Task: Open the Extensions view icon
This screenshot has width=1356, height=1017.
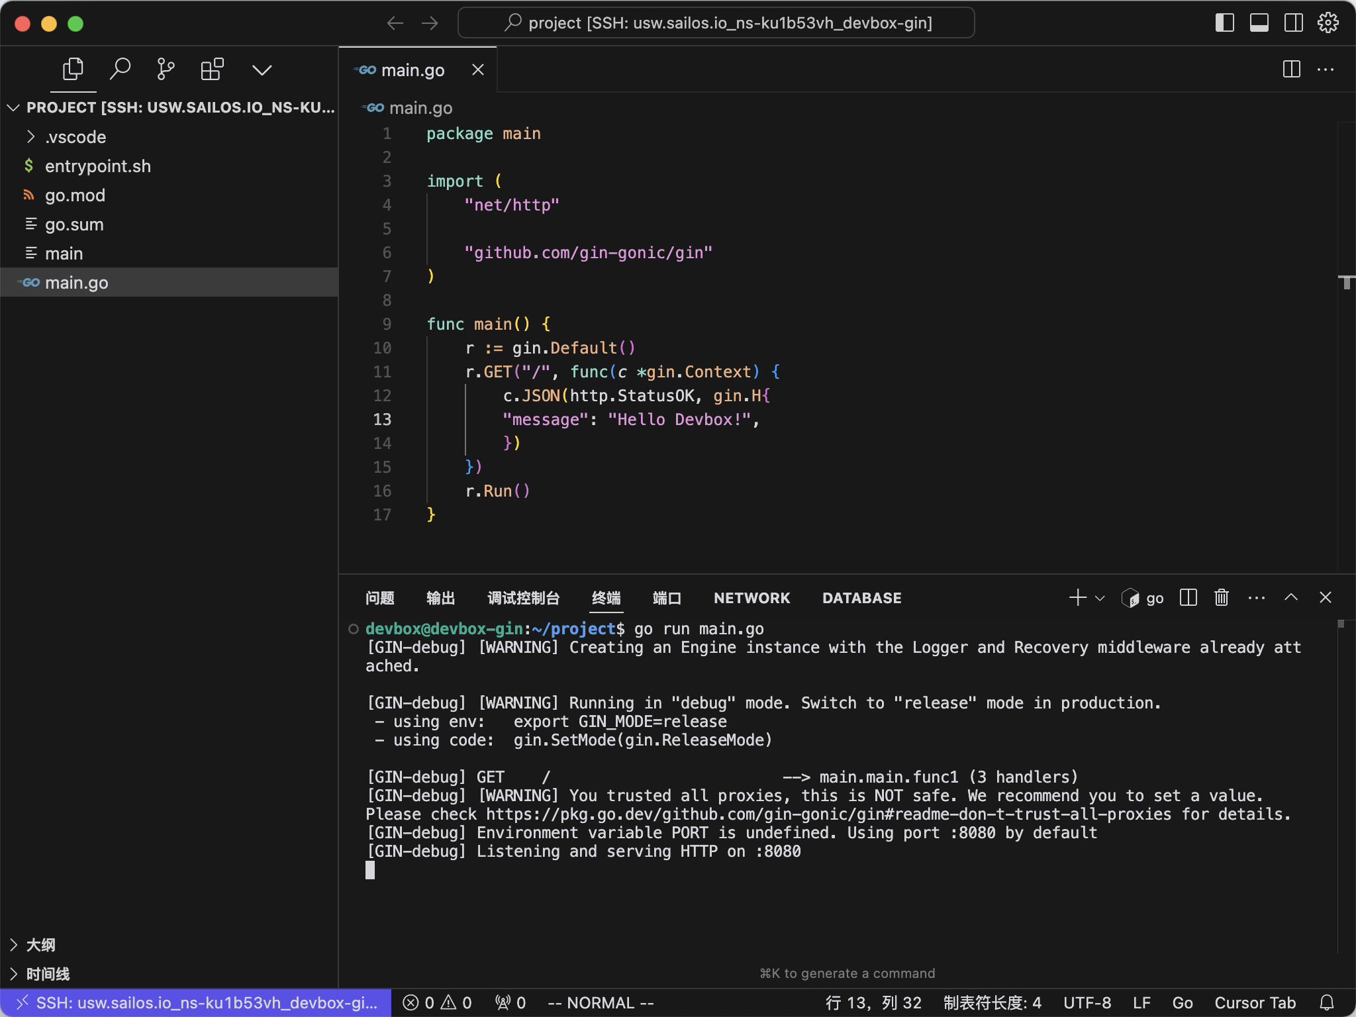Action: 212,70
